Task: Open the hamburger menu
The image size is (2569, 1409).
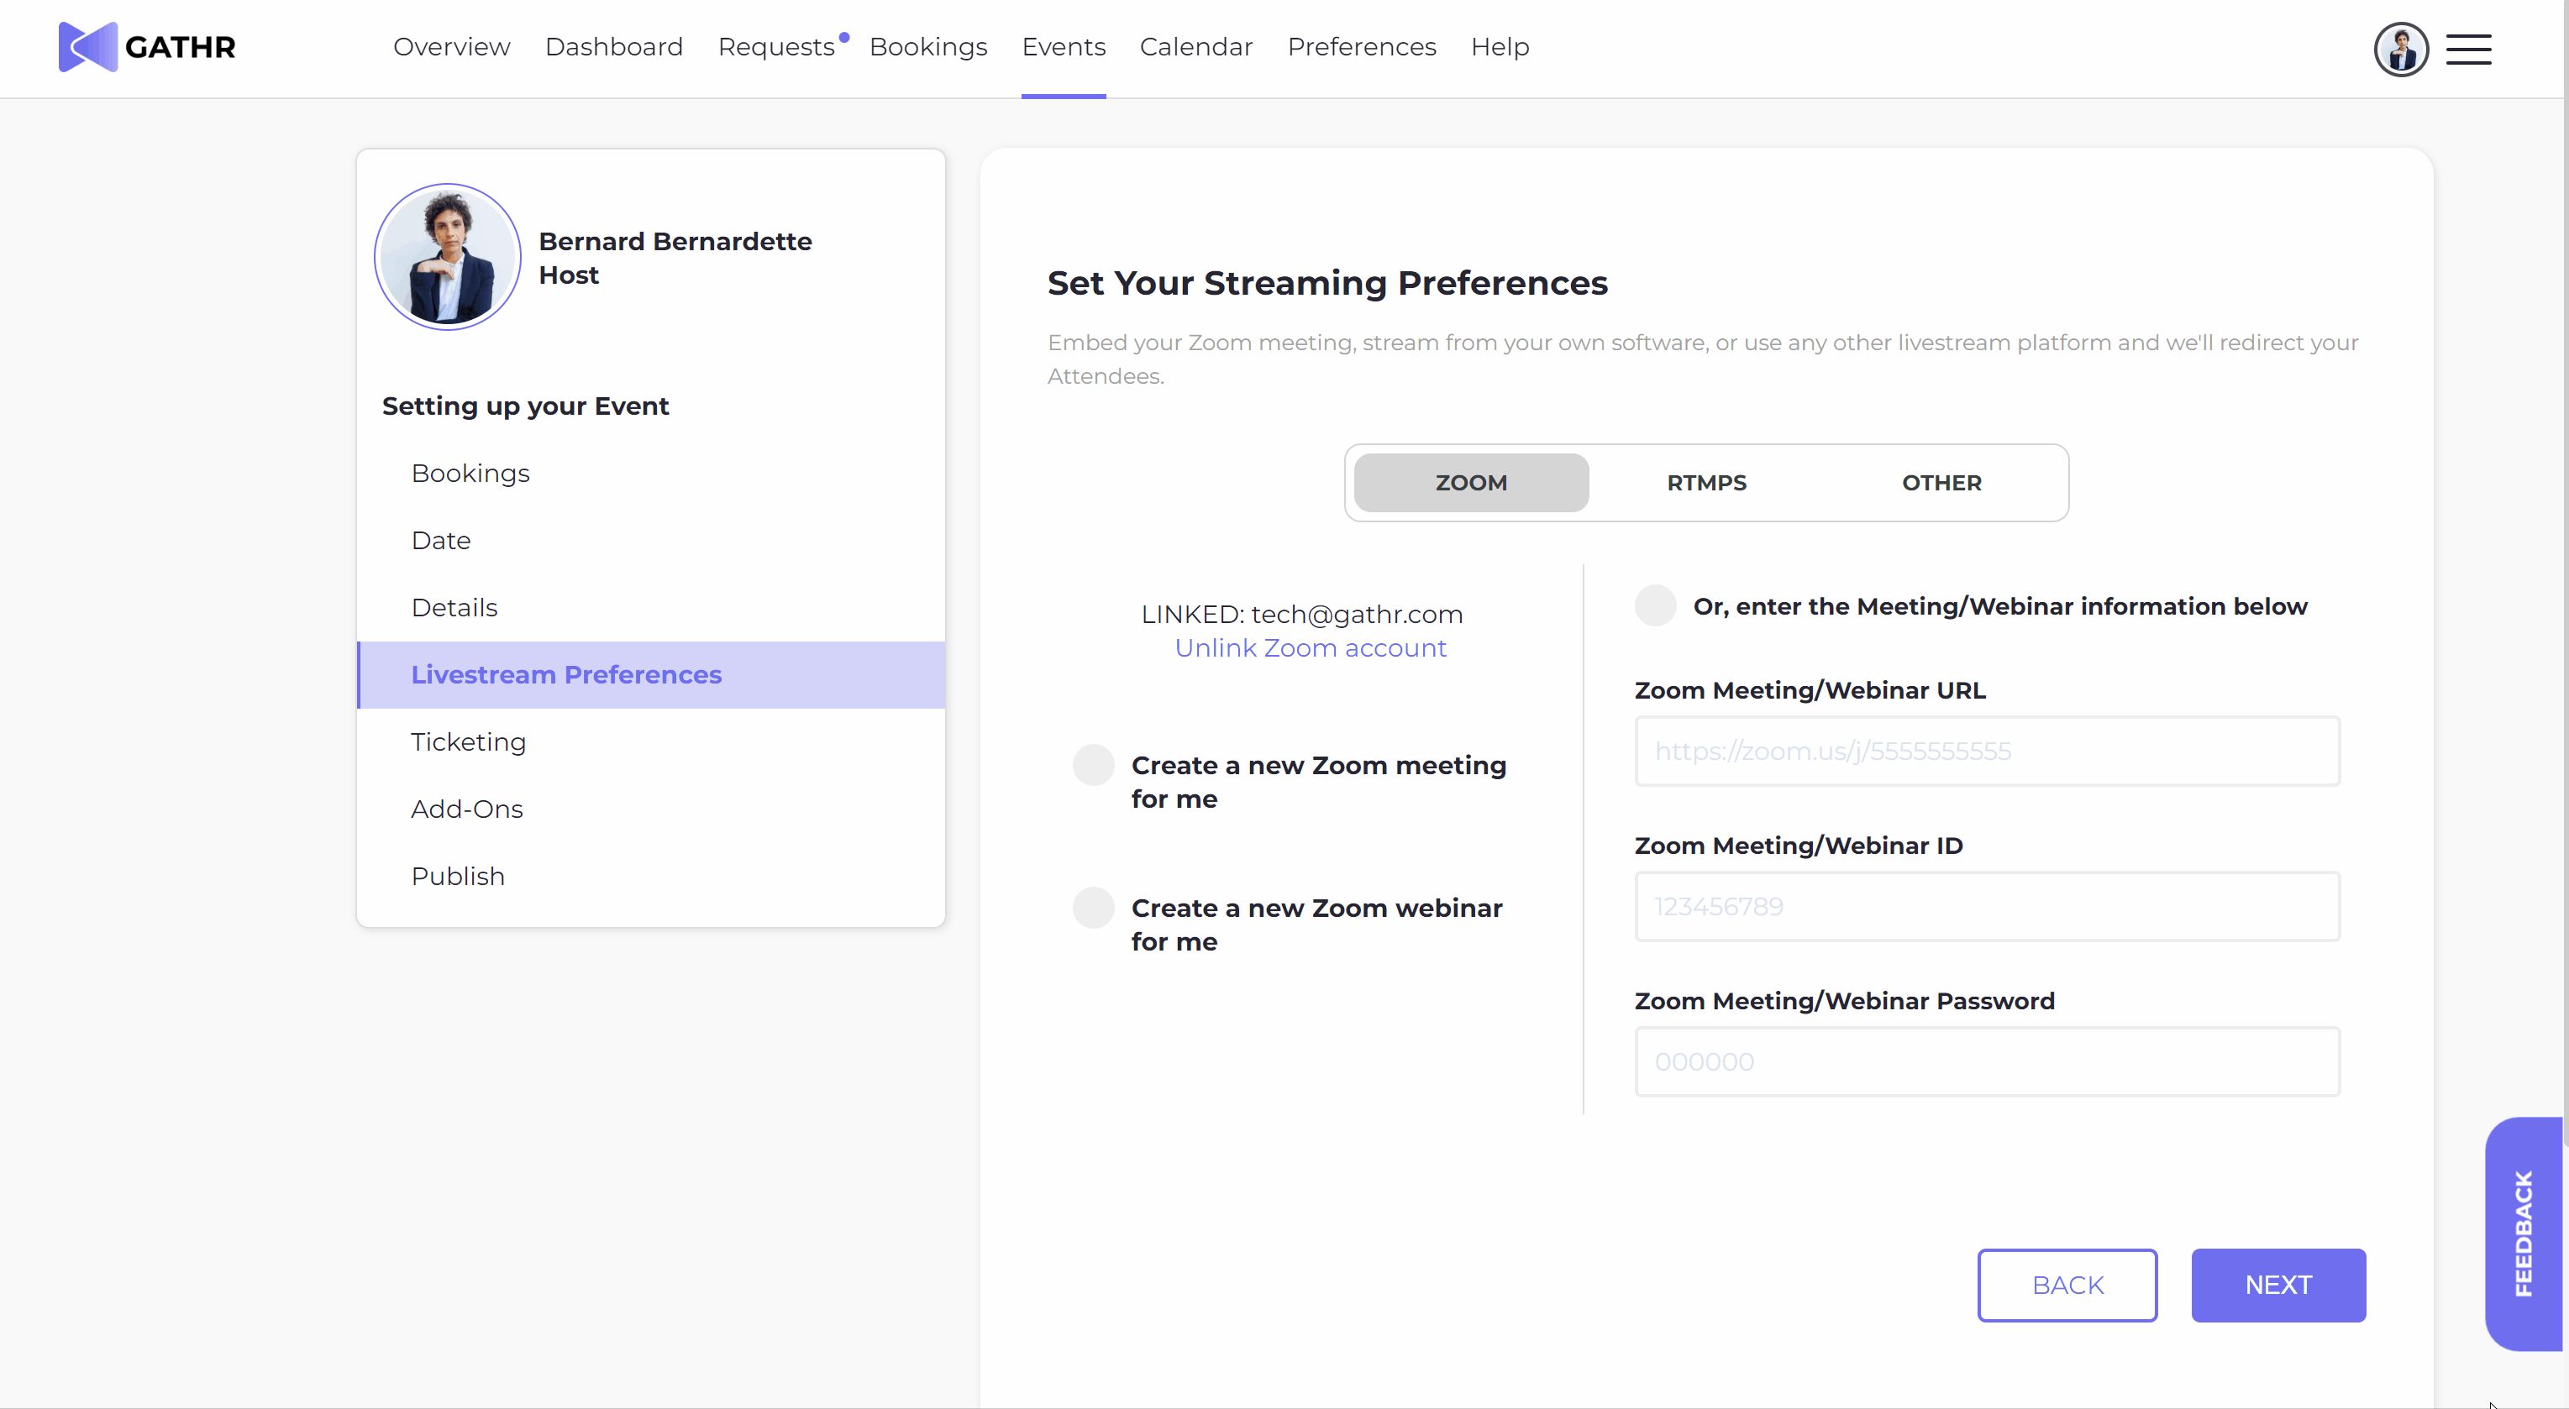Action: (2468, 49)
